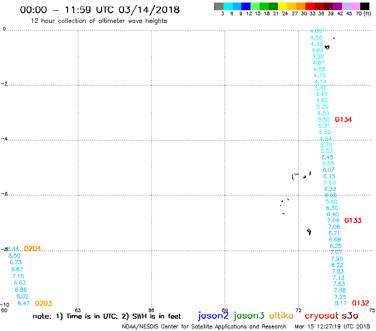Click the wave height value 8.02
Viewport: 376px width, 331px height.
pos(22,296)
